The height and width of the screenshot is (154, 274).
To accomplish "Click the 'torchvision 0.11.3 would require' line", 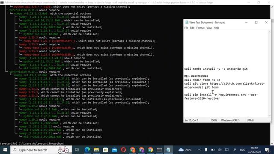I will pos(34,10).
